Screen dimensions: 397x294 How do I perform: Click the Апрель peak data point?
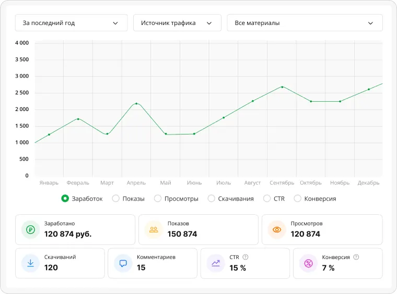click(136, 104)
